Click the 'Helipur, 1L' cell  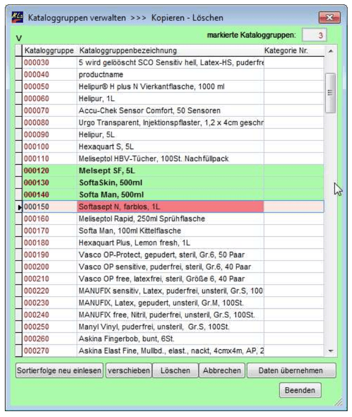[x=170, y=99]
